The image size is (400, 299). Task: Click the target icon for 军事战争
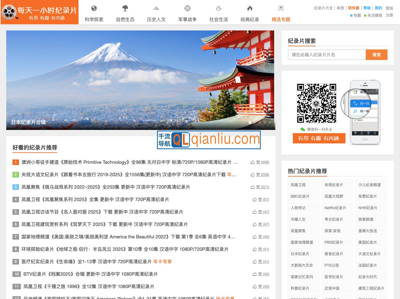(x=187, y=9)
